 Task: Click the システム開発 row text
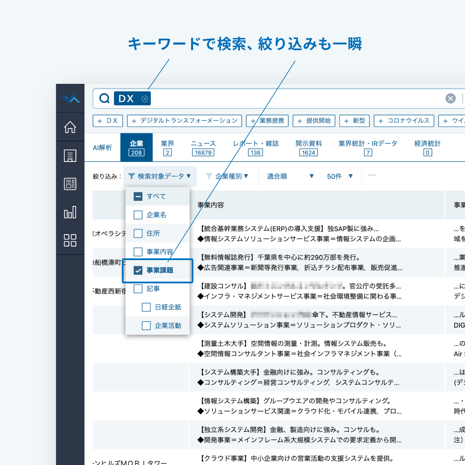299,320
